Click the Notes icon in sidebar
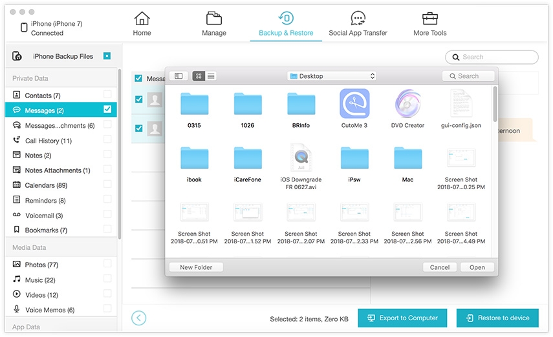The image size is (553, 337). [x=17, y=154]
